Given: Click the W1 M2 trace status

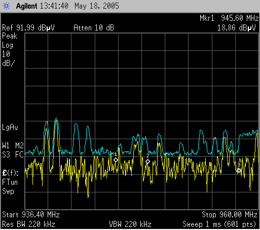Looking at the screenshot, I should (13, 146).
